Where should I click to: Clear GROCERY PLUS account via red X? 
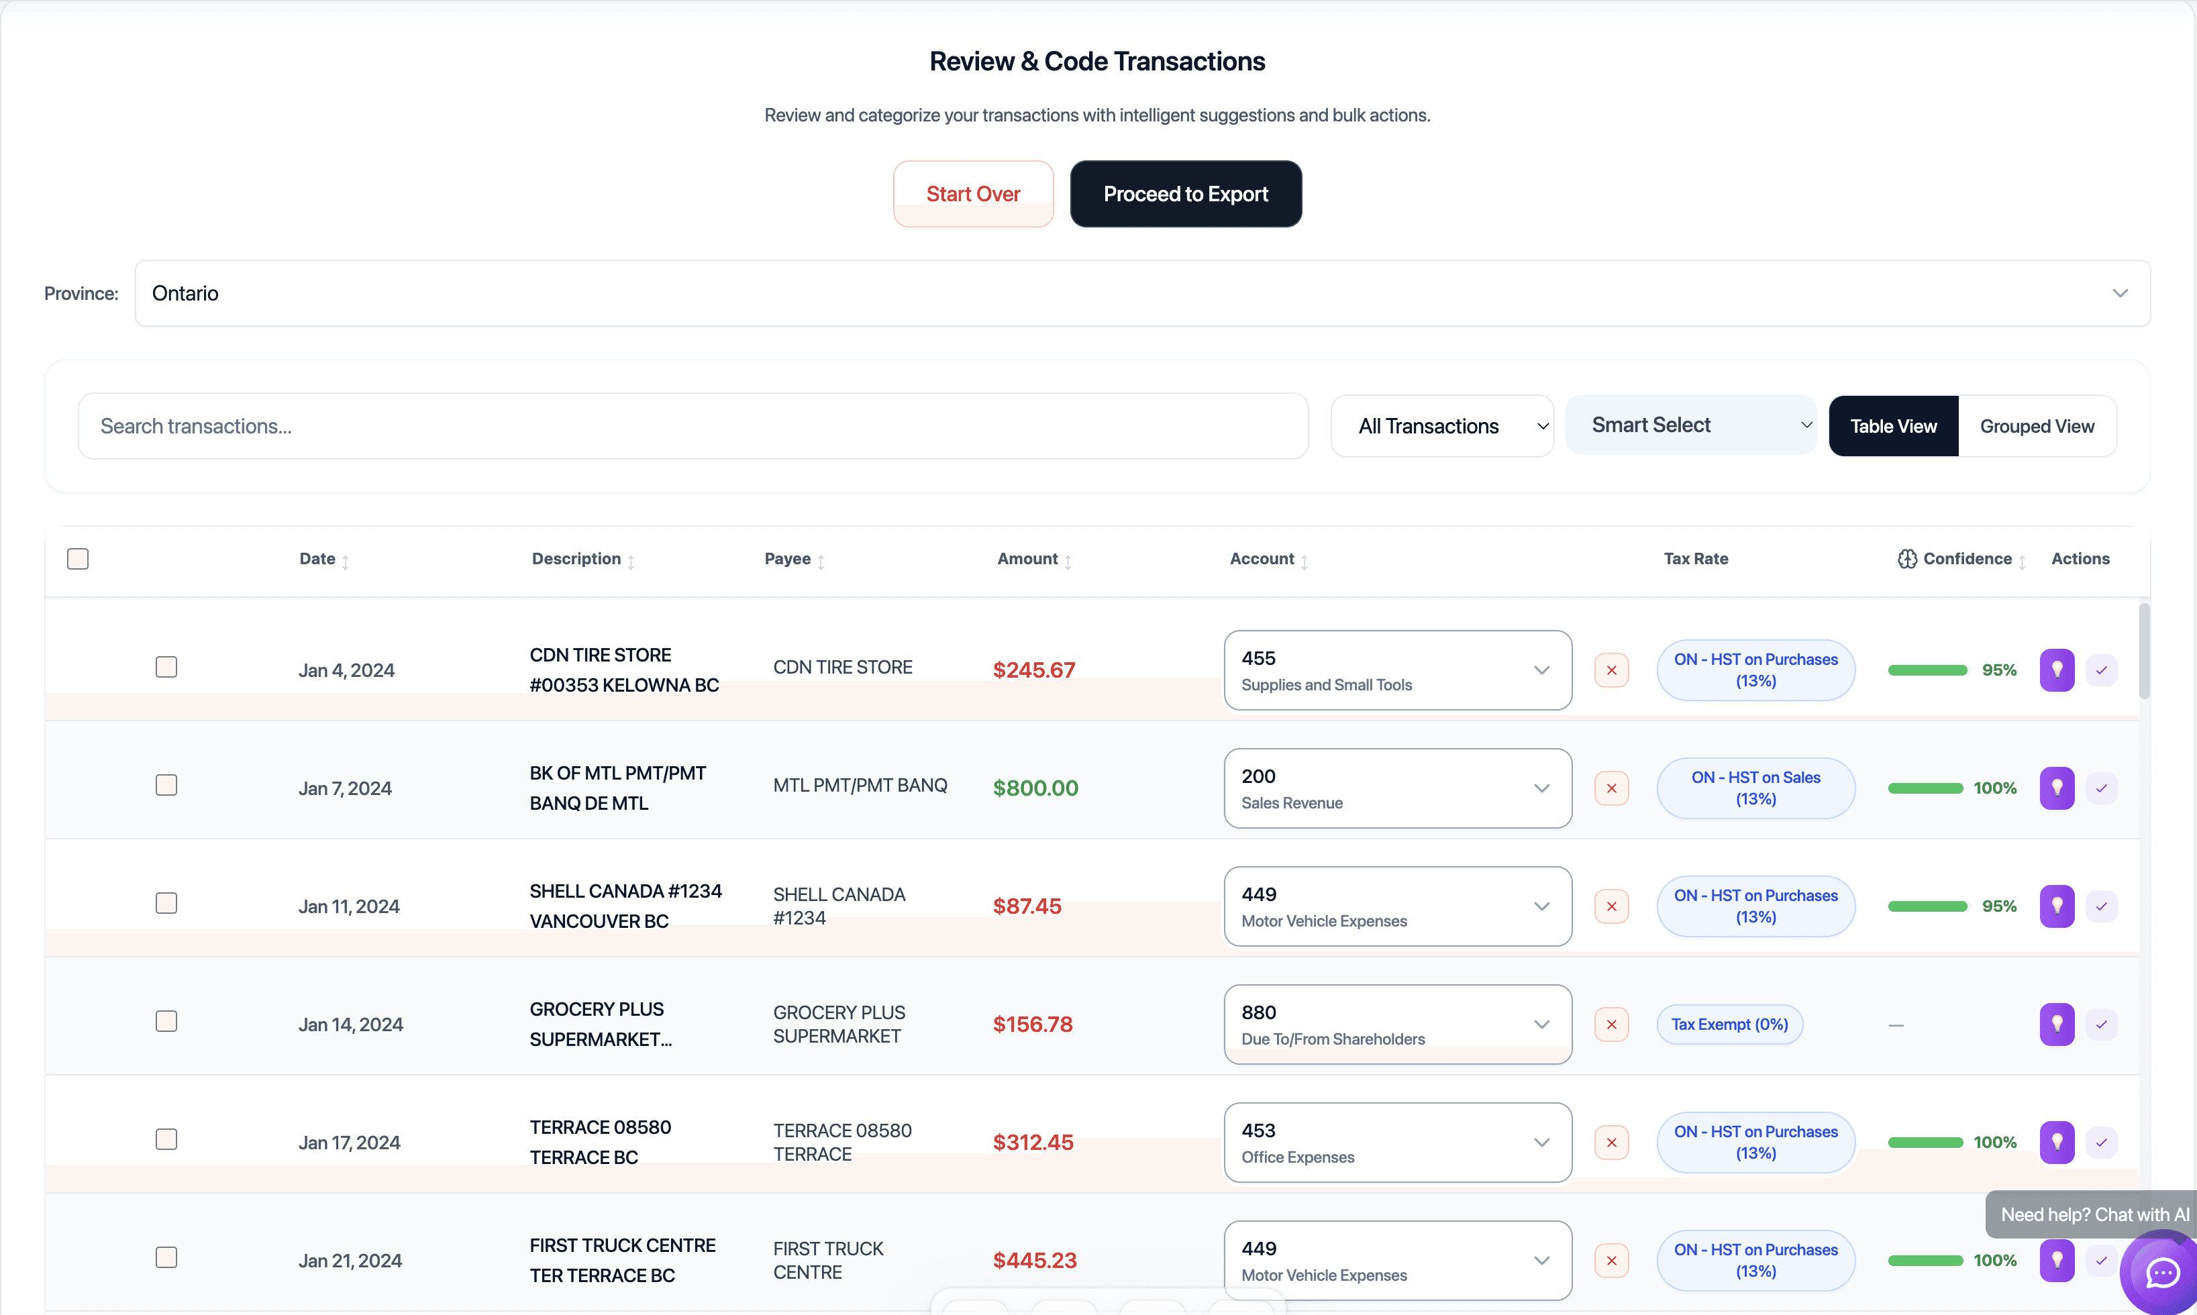tap(1611, 1024)
